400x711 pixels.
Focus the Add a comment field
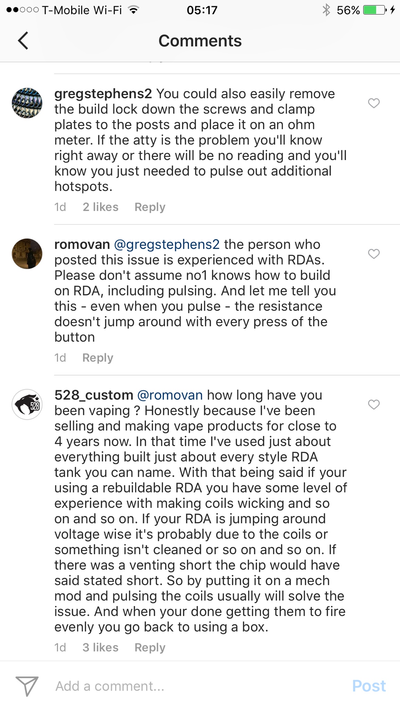194,686
